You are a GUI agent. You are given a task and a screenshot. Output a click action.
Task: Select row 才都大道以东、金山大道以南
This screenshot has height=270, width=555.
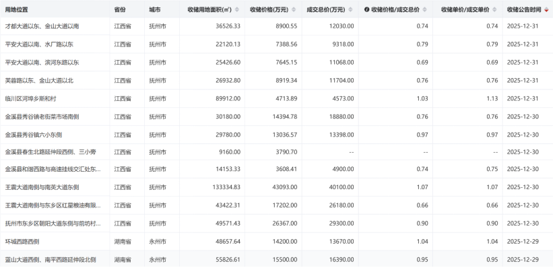[x=277, y=26]
